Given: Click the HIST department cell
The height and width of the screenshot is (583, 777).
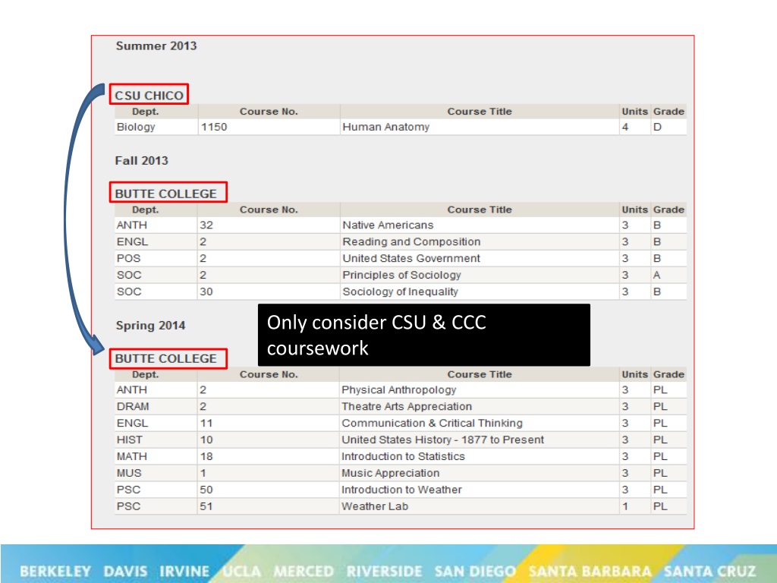Looking at the screenshot, I should (x=130, y=440).
